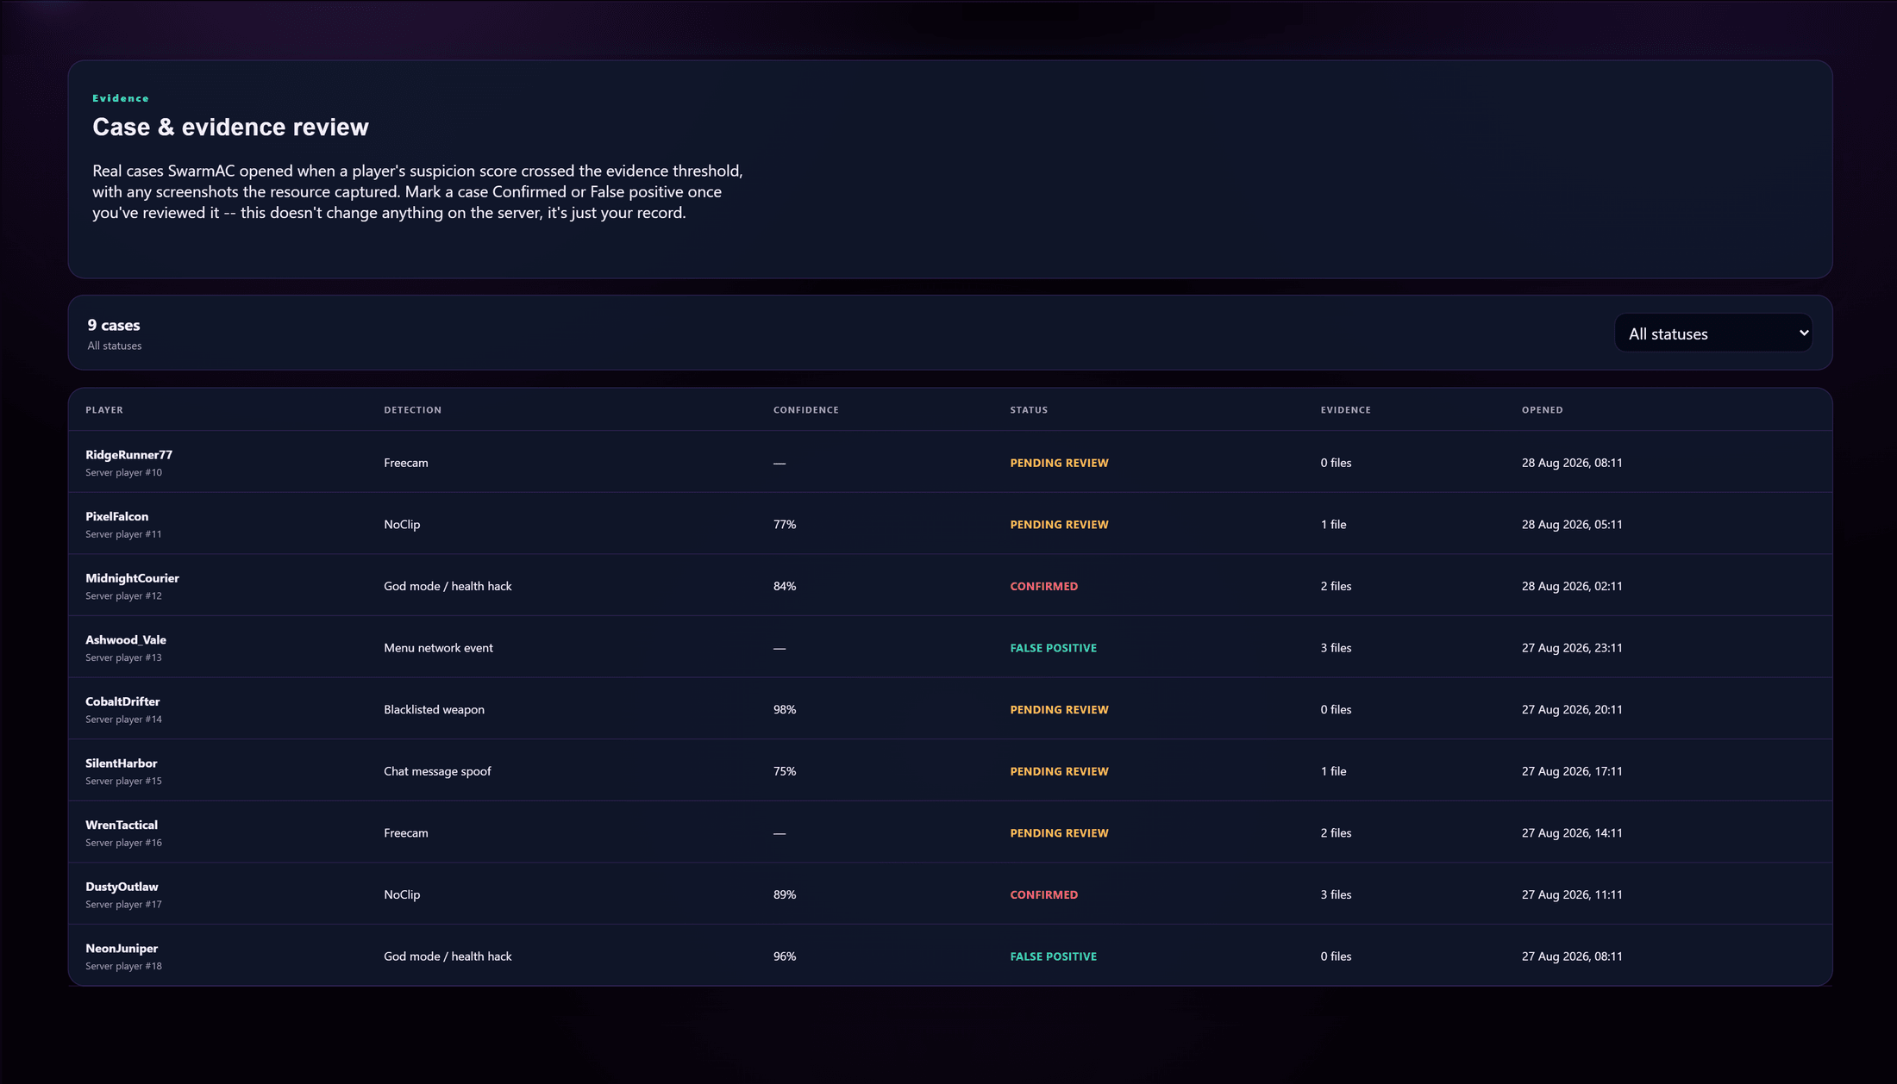Image resolution: width=1897 pixels, height=1084 pixels.
Task: Sort by Evidence column header
Action: tap(1345, 410)
